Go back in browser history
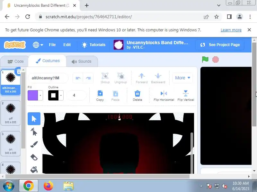 click(x=7, y=17)
